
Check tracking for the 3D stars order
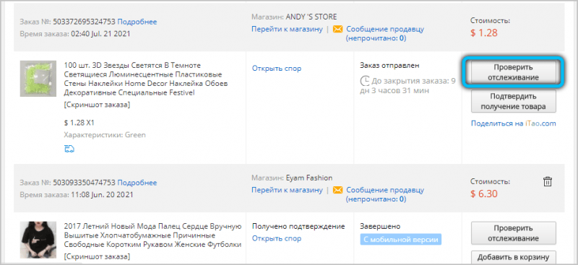[514, 73]
